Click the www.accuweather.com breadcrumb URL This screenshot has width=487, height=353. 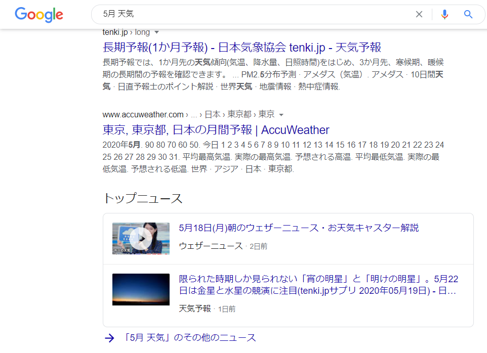coord(188,114)
